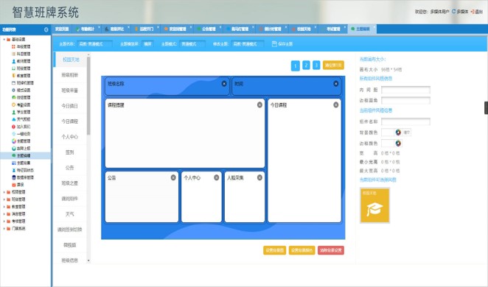Open the 背景颜色 color wheel picker

pyautogui.click(x=398, y=132)
